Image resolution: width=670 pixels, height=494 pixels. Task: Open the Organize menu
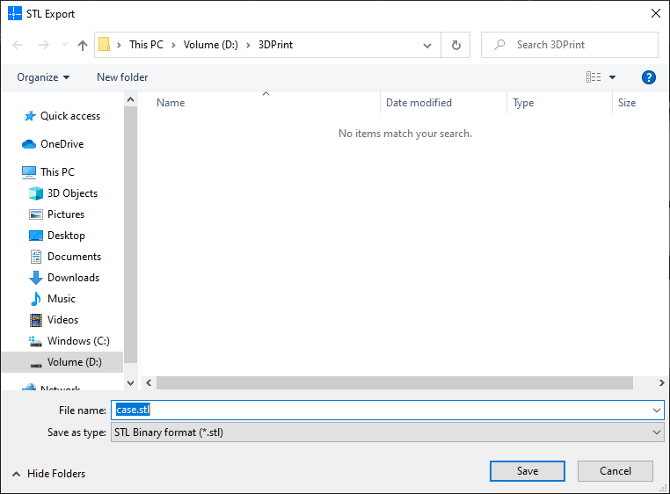(x=43, y=77)
